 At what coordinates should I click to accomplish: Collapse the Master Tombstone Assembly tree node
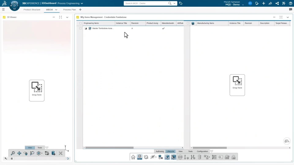pyautogui.click(x=86, y=28)
